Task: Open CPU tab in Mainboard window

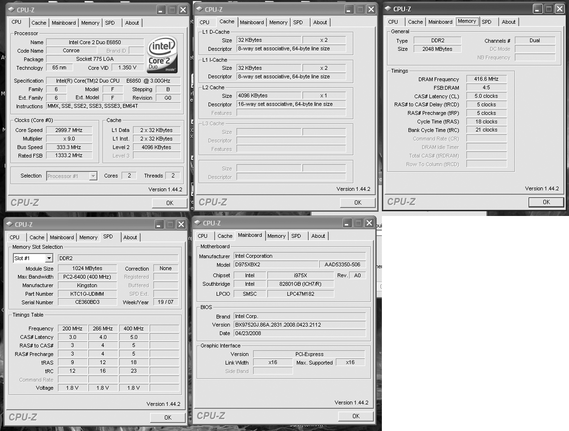Action: click(202, 236)
